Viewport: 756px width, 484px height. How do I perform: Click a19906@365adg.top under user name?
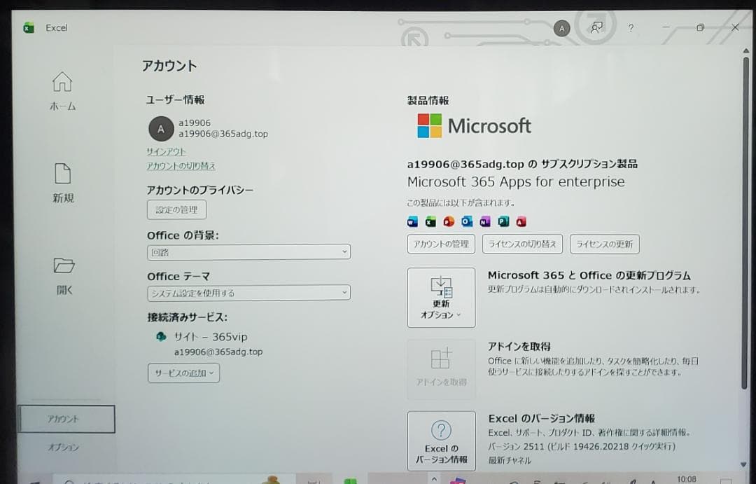(x=223, y=134)
